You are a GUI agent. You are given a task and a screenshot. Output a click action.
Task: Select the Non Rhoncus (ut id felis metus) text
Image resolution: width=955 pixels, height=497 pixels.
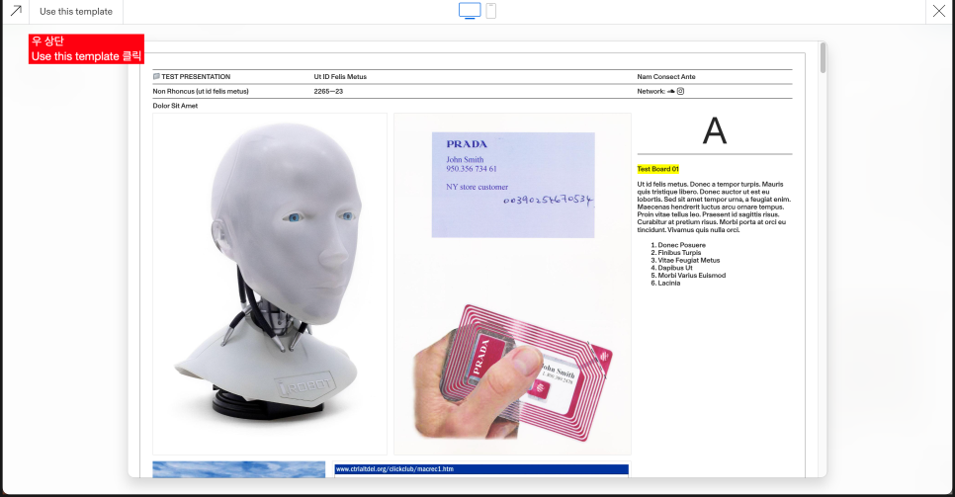(x=201, y=91)
